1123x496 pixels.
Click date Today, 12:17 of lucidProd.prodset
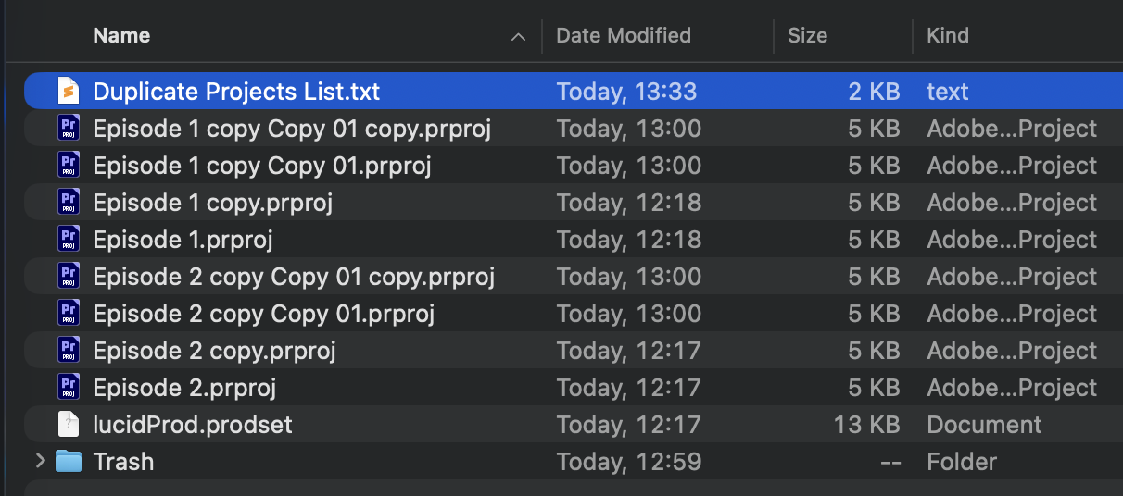click(x=629, y=425)
